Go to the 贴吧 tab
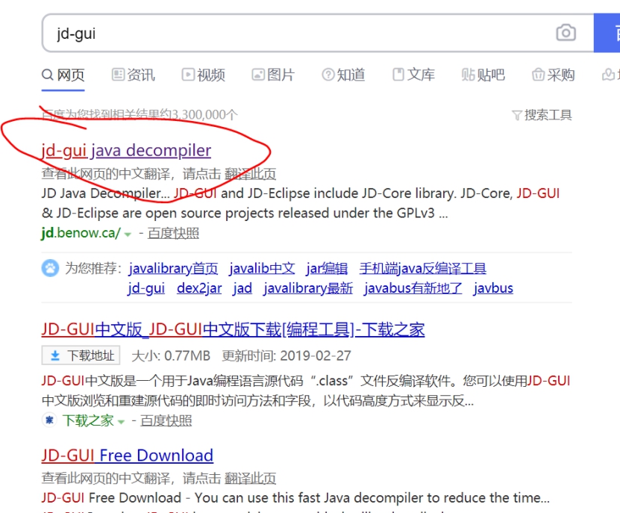Viewport: 620px width, 513px height. coord(483,75)
